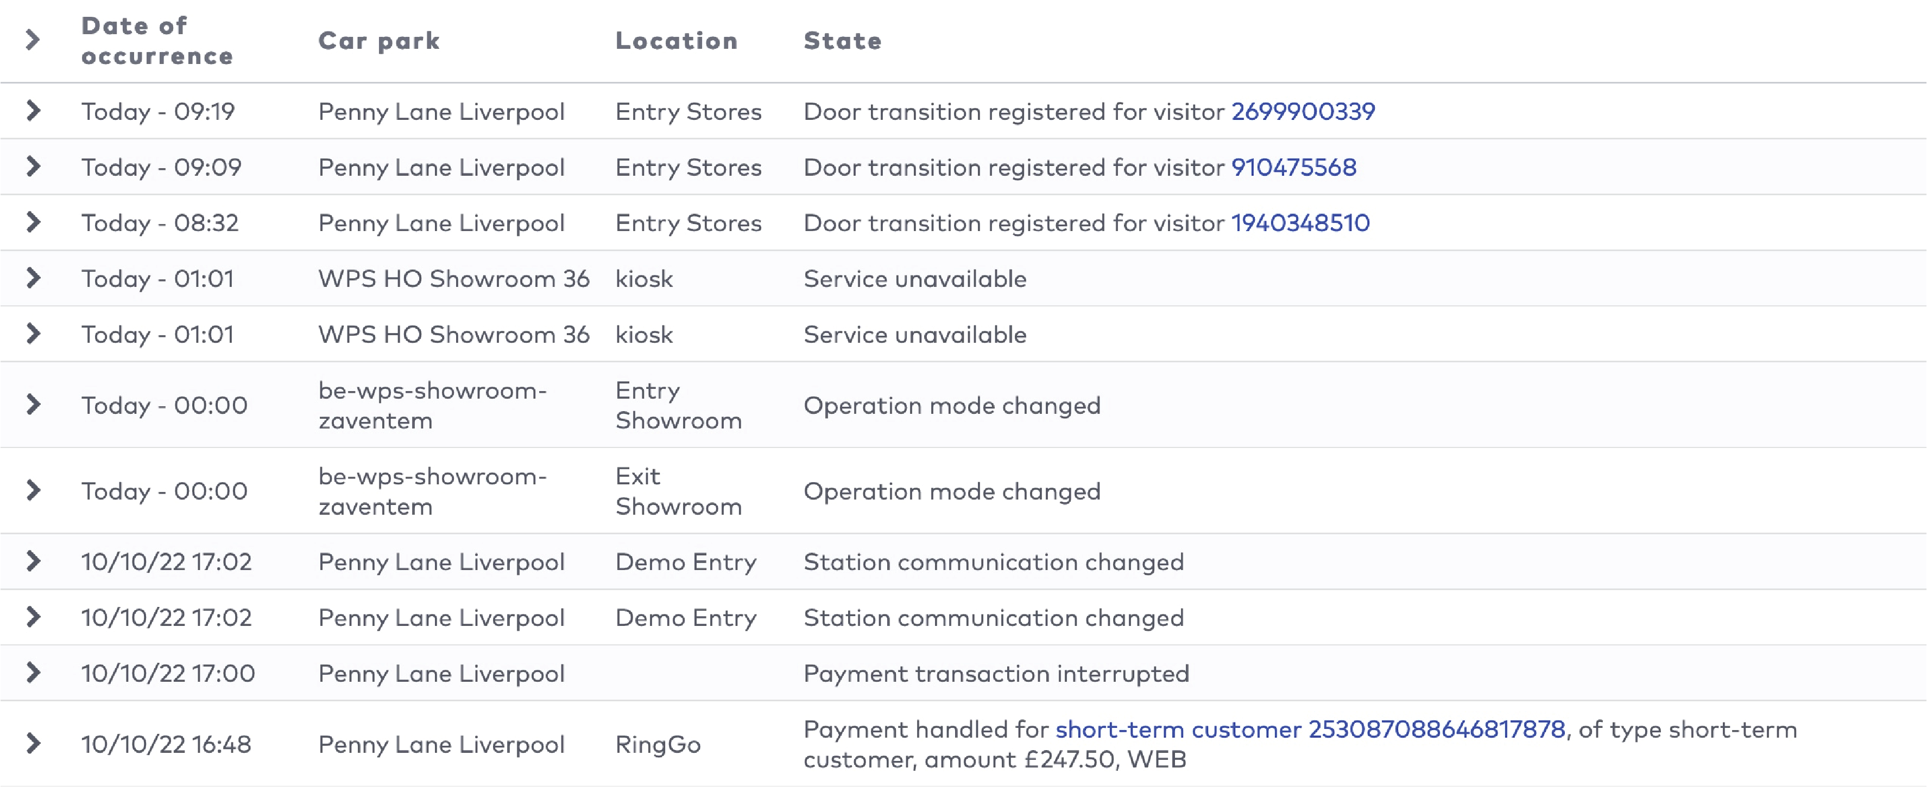This screenshot has width=1927, height=787.
Task: Expand the RingGo payment handled row
Action: [x=33, y=744]
